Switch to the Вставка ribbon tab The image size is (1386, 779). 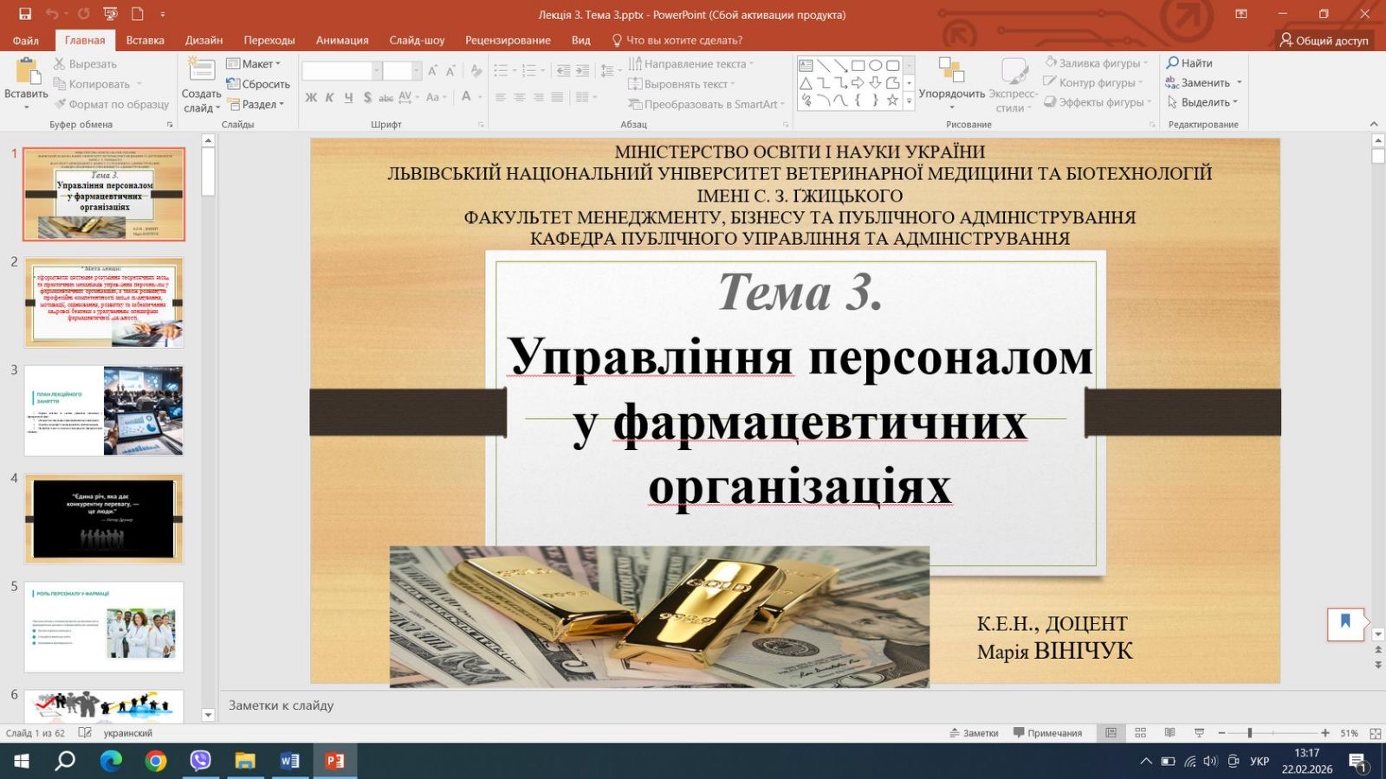pos(144,40)
